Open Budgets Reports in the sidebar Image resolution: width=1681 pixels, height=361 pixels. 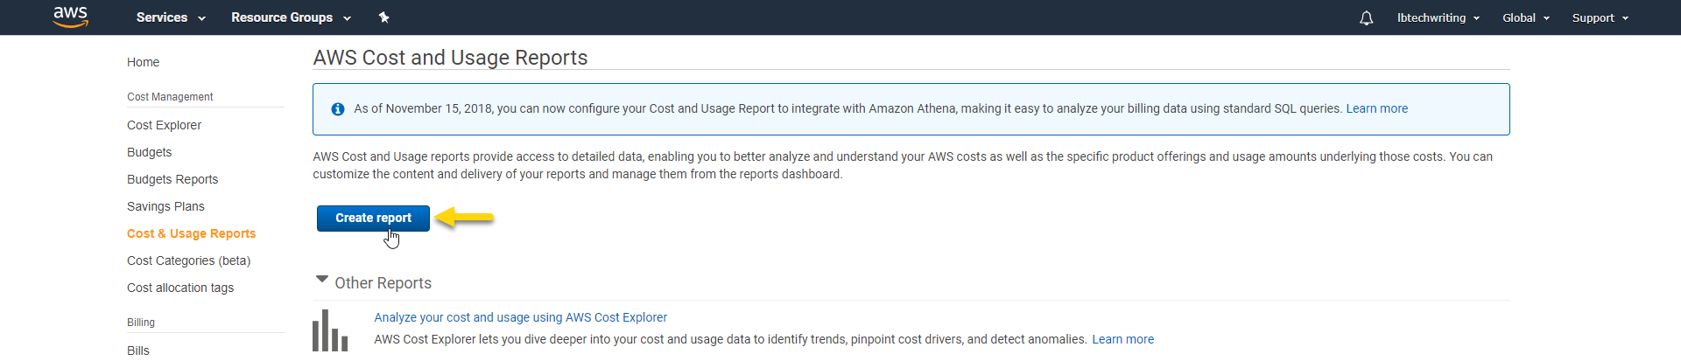point(172,179)
